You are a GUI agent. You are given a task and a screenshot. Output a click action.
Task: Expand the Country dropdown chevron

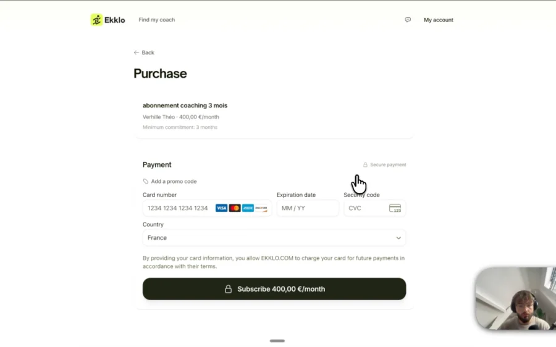pos(398,238)
